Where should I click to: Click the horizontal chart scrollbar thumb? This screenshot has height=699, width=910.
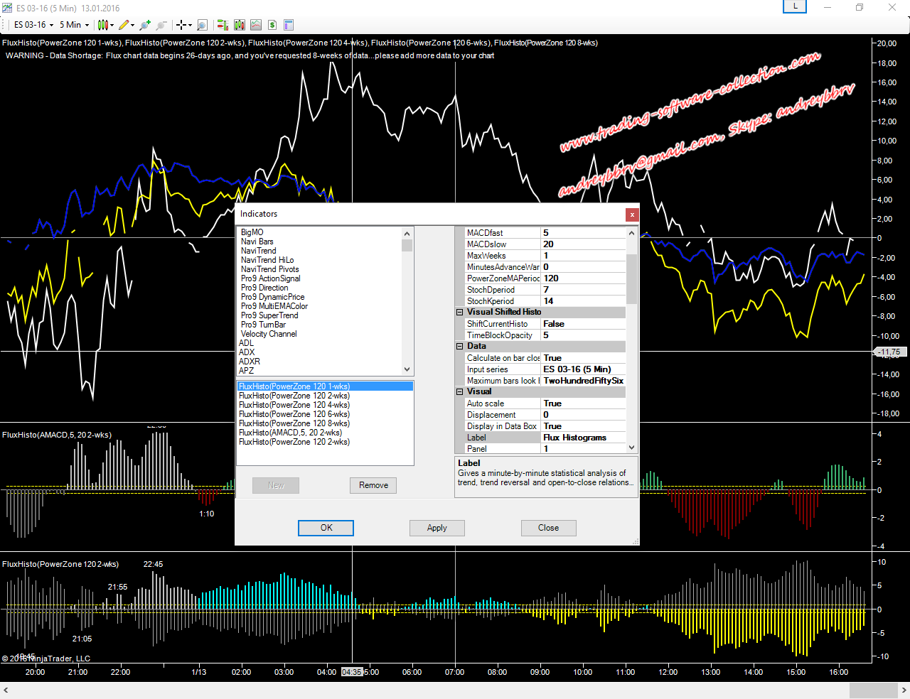coord(873,690)
